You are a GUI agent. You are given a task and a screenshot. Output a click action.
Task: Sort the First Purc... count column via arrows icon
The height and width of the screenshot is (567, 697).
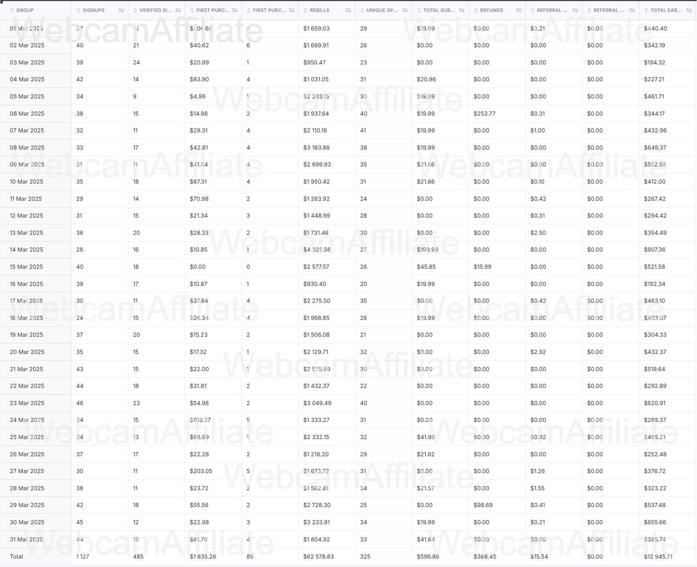point(249,10)
